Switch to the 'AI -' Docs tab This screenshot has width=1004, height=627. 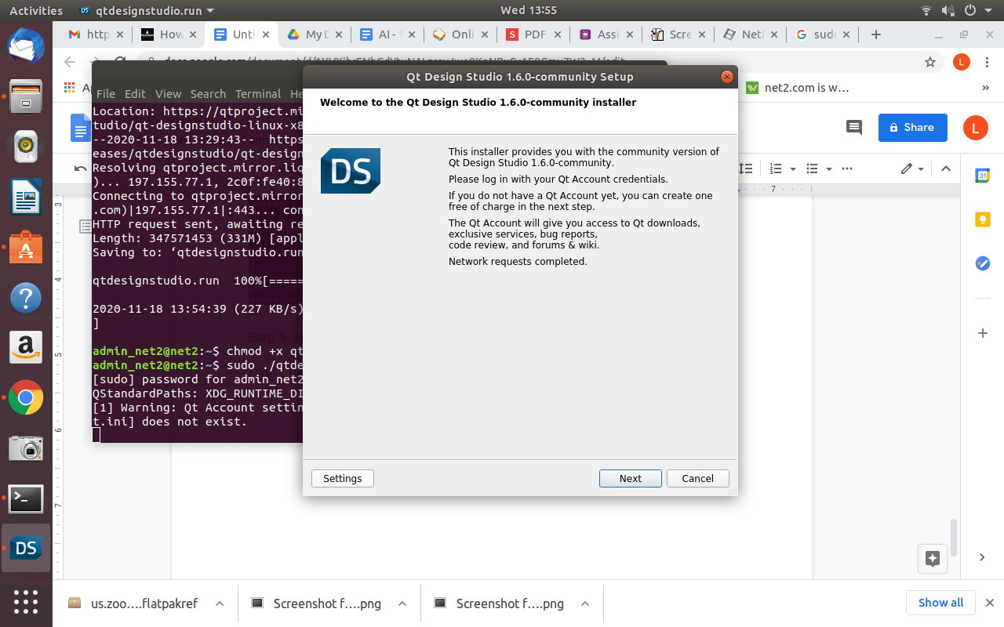coord(387,34)
